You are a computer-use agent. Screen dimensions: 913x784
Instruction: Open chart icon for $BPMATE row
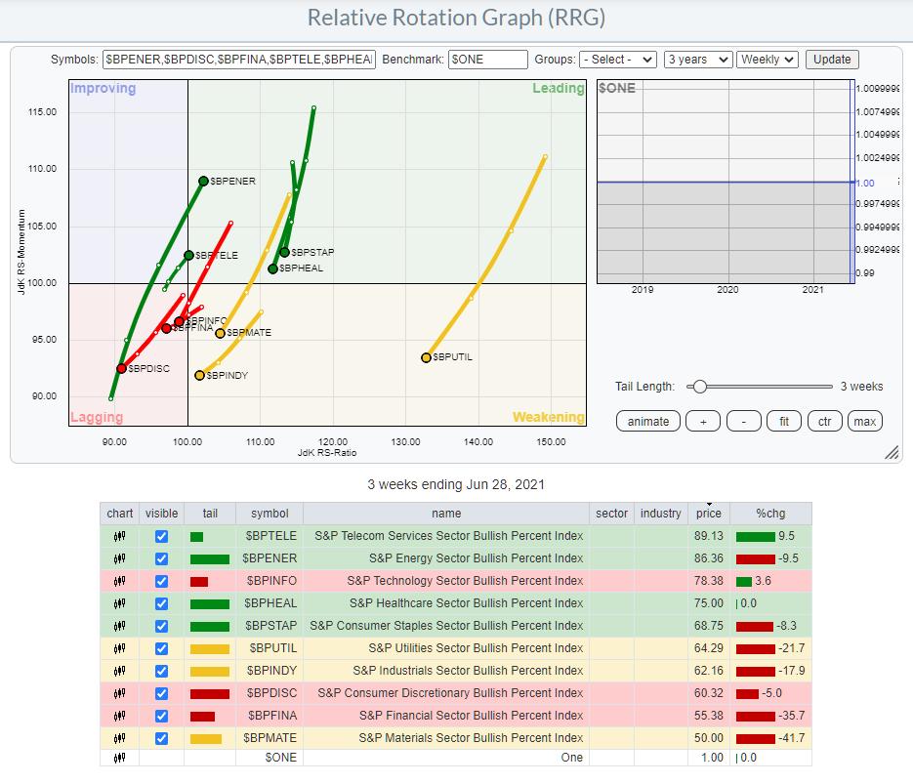coord(120,738)
